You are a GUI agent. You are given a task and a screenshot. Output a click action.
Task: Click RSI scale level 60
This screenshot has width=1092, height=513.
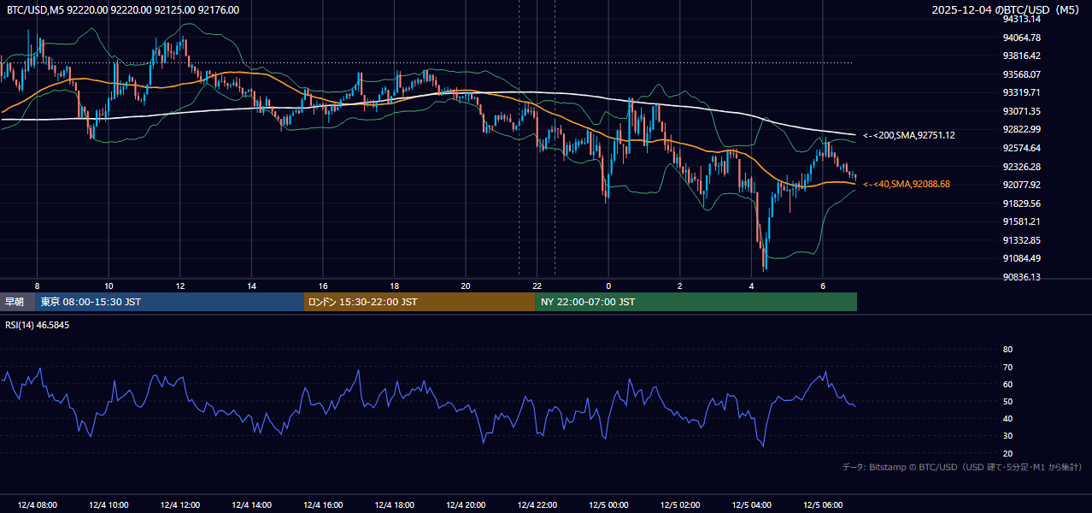click(1007, 384)
